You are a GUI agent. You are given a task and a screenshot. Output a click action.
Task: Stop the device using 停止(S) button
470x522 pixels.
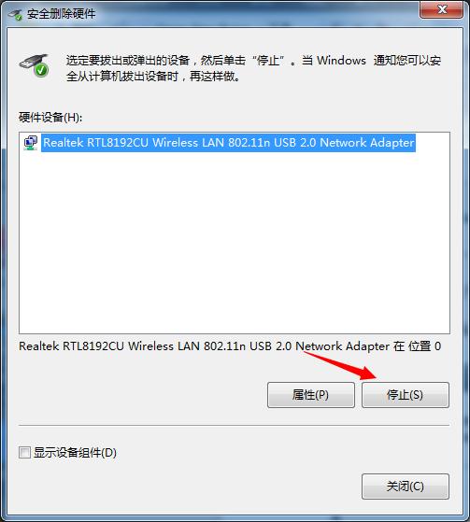(405, 395)
